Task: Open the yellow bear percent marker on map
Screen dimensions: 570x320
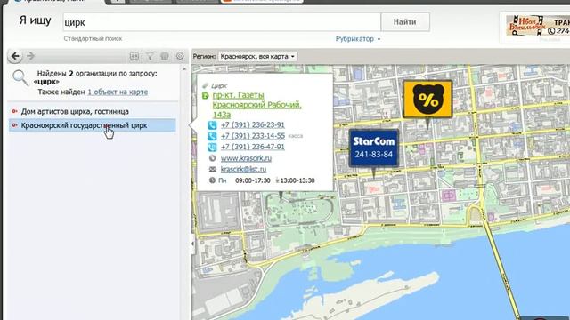Action: tap(427, 99)
